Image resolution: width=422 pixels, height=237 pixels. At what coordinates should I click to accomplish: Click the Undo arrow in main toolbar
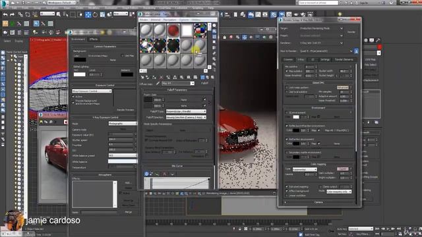[x=5, y=14]
